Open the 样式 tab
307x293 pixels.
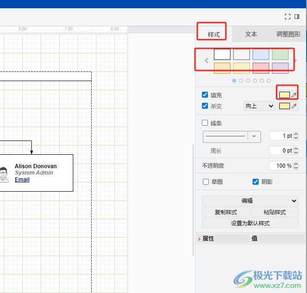[213, 34]
